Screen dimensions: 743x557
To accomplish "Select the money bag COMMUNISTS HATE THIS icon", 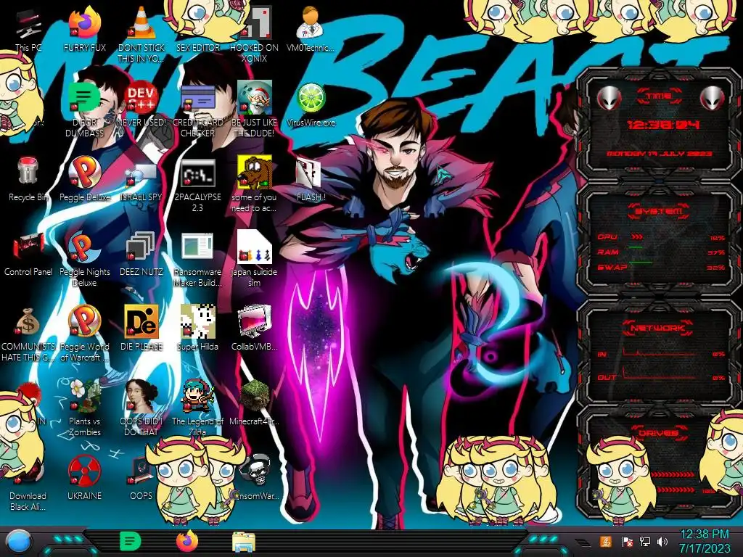I will click(28, 334).
